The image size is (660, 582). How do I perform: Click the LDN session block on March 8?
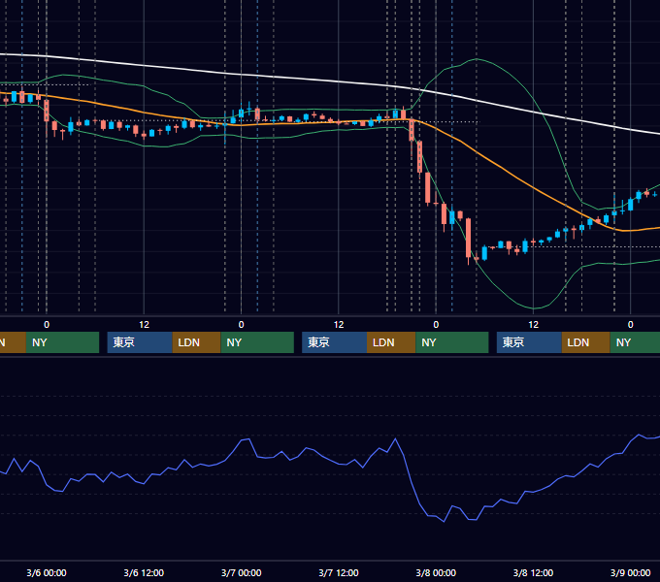pyautogui.click(x=586, y=342)
